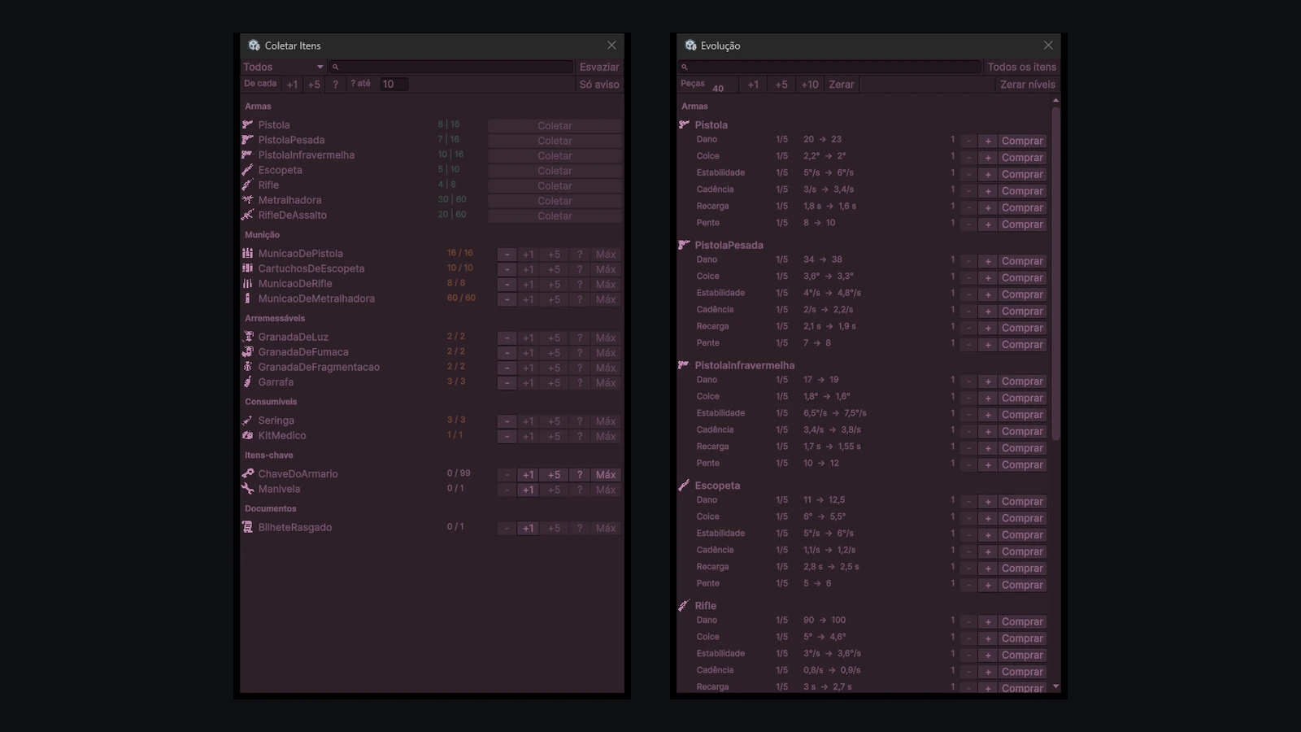Screen dimensions: 1301x732
Task: Click the Só aviso button
Action: tap(599, 85)
